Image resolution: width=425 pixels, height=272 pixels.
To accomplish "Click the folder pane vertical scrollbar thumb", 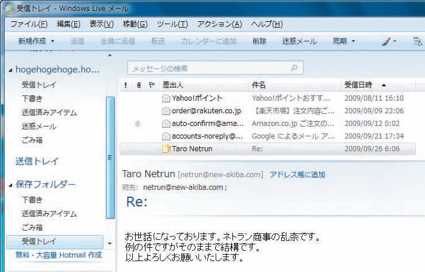I will click(x=110, y=158).
